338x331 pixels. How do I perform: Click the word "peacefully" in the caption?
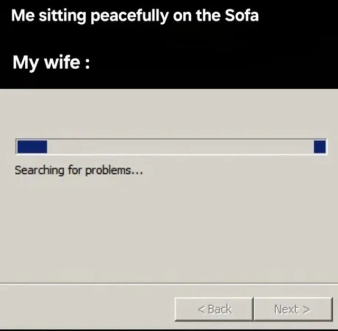130,16
